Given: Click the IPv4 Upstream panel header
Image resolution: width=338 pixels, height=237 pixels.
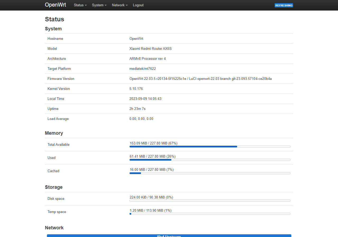Looking at the screenshot, I should (169, 236).
